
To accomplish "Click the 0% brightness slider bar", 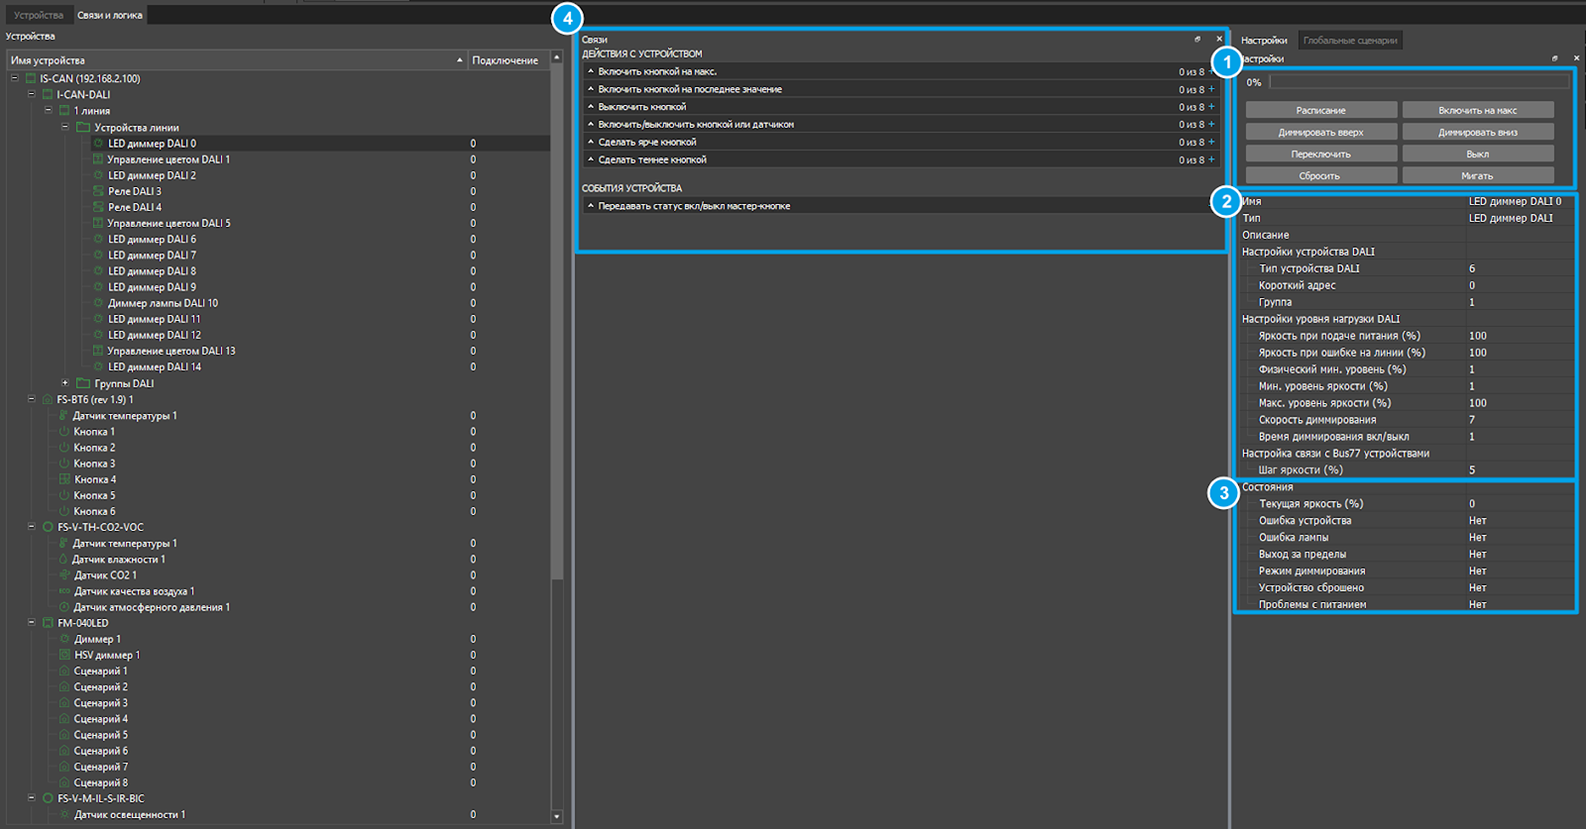I will 1419,82.
